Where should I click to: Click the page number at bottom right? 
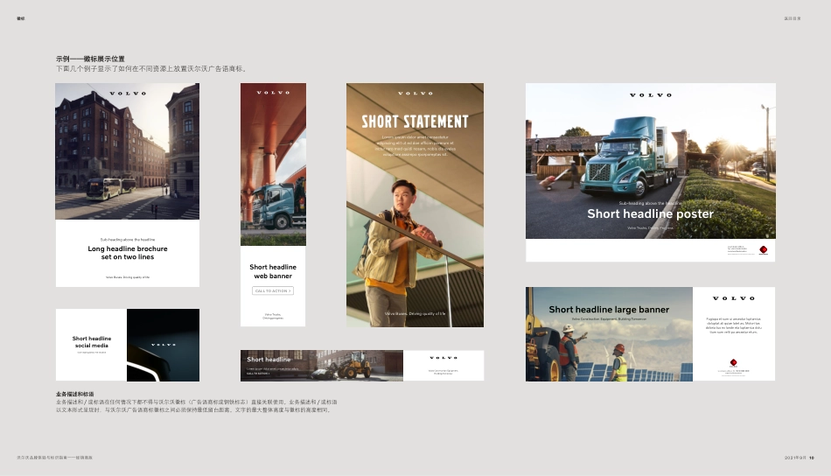(x=812, y=457)
